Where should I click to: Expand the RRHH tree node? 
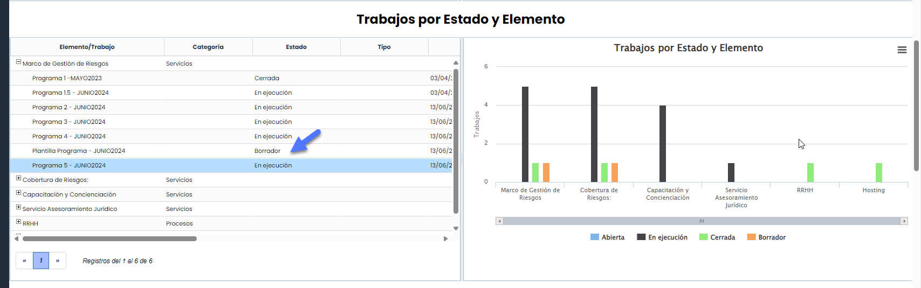(18, 222)
